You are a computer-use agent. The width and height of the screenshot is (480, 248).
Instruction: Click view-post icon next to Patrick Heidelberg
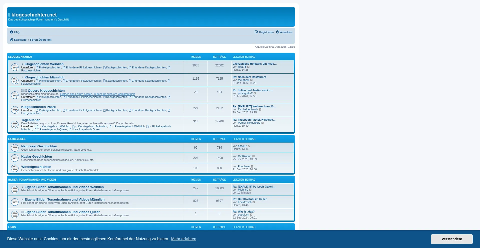pyautogui.click(x=263, y=123)
